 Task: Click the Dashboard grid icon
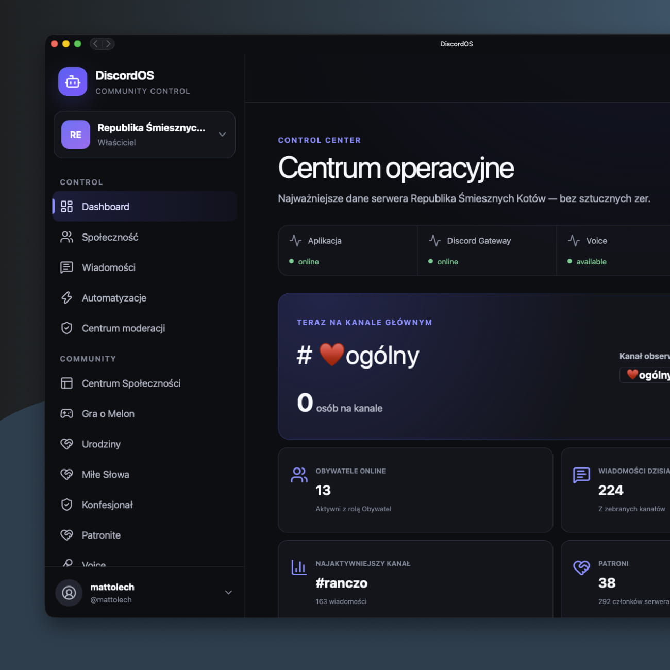tap(66, 207)
